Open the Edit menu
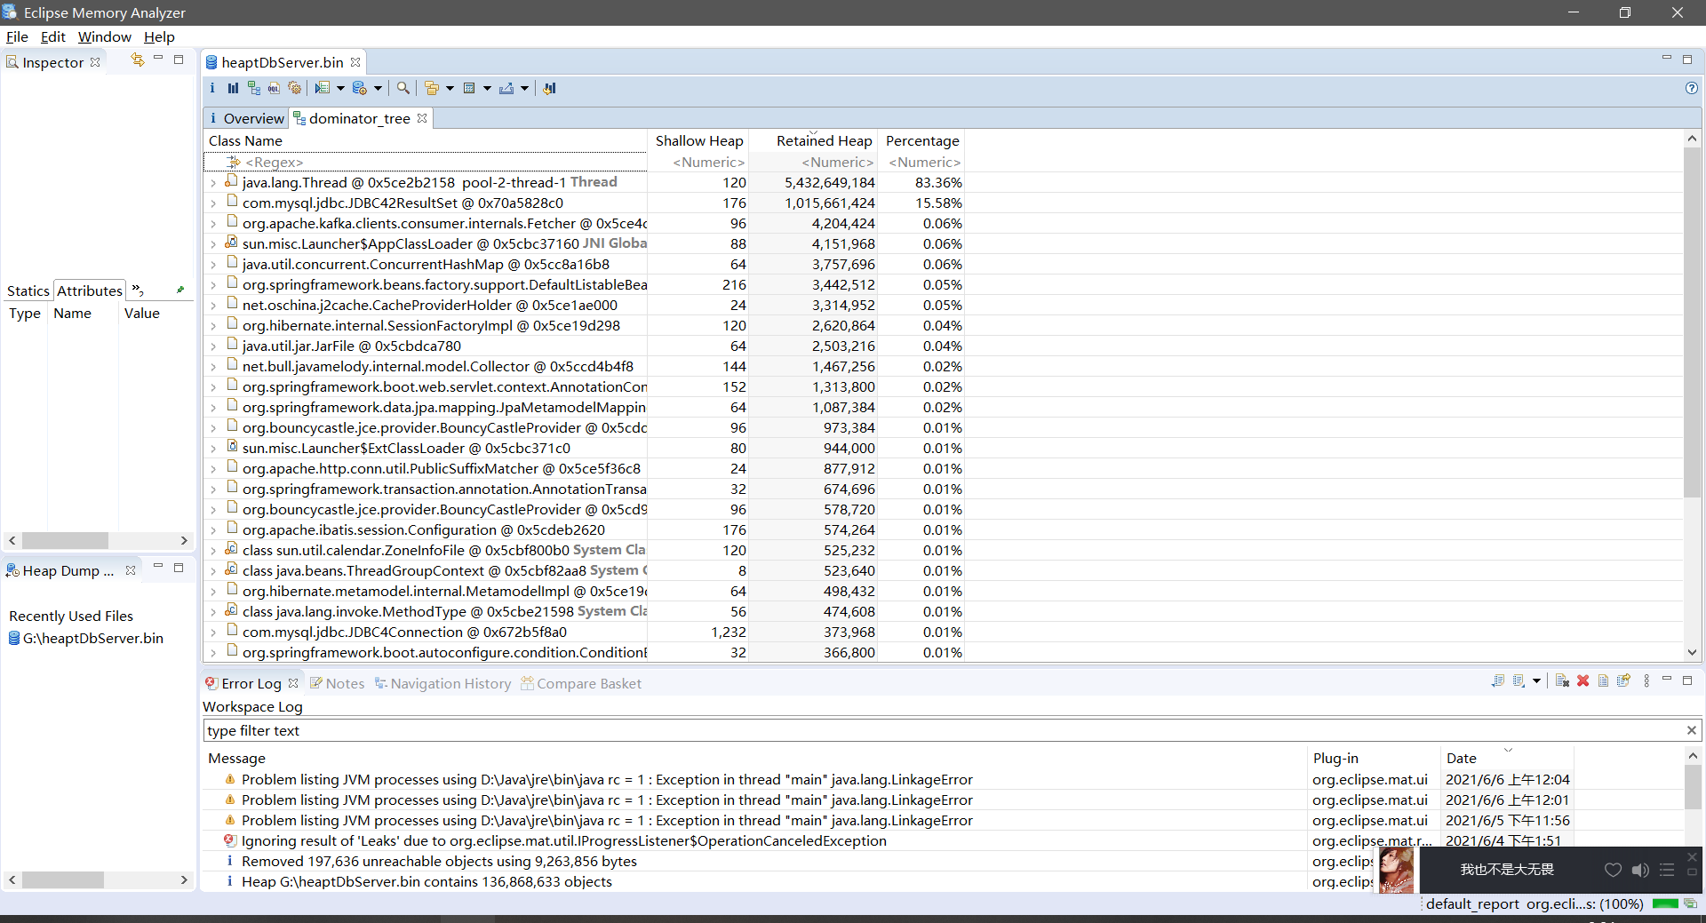1706x923 pixels. pos(53,36)
